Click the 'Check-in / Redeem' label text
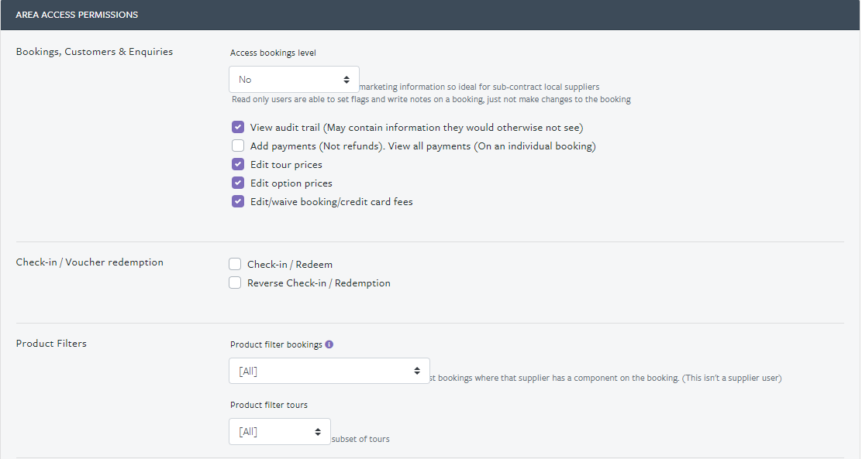This screenshot has height=459, width=862. (x=290, y=265)
